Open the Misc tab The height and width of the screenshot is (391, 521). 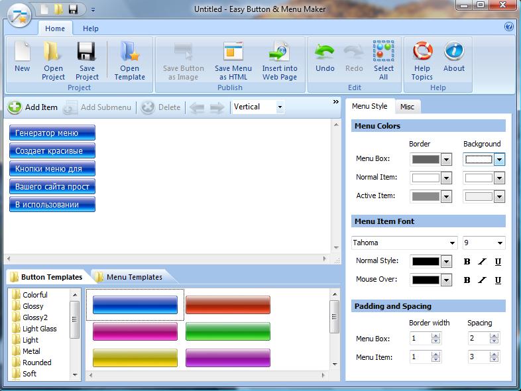(408, 107)
